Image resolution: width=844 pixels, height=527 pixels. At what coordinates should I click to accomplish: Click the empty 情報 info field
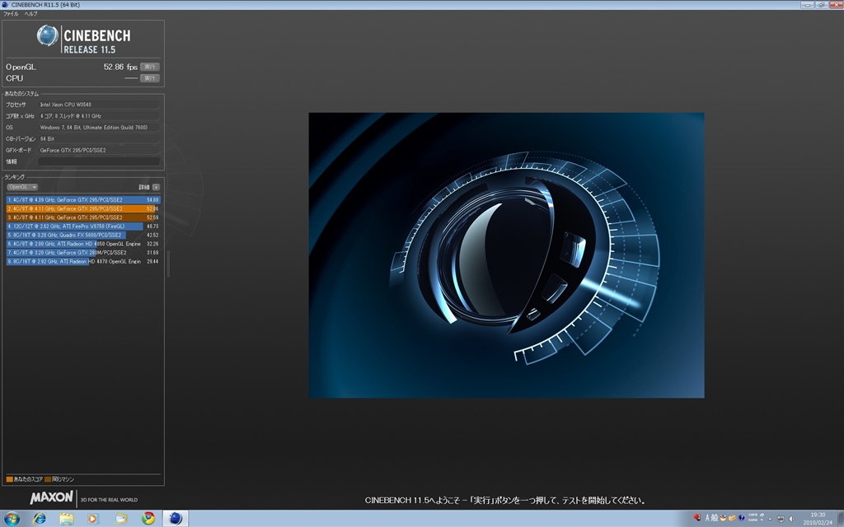pyautogui.click(x=99, y=161)
